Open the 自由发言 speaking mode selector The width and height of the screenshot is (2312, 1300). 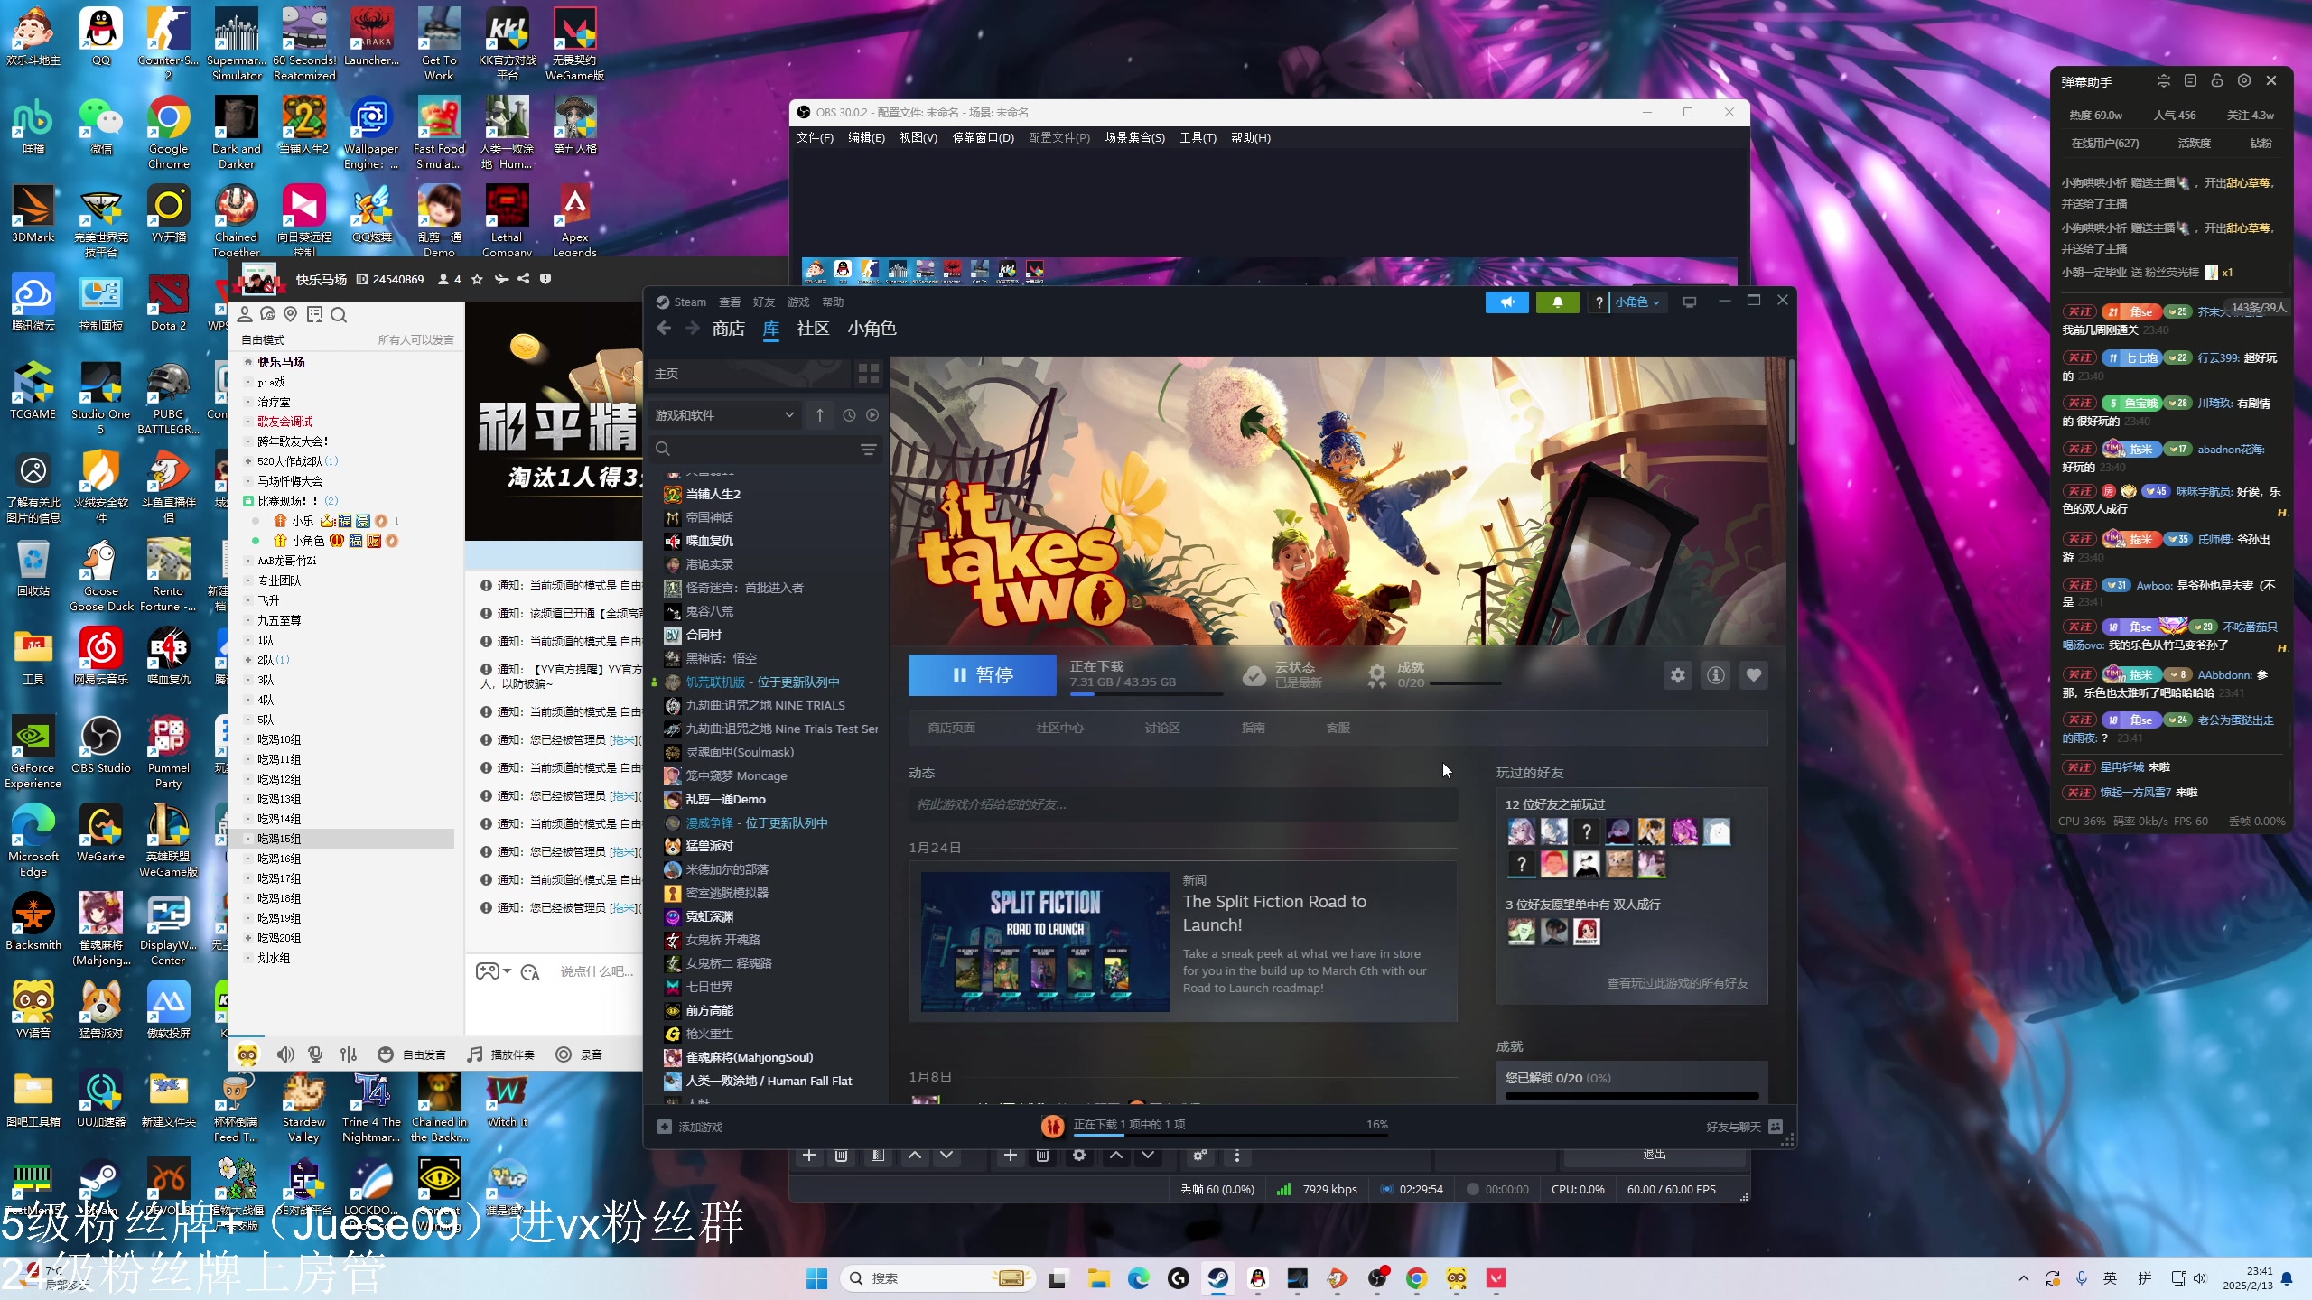point(412,1054)
